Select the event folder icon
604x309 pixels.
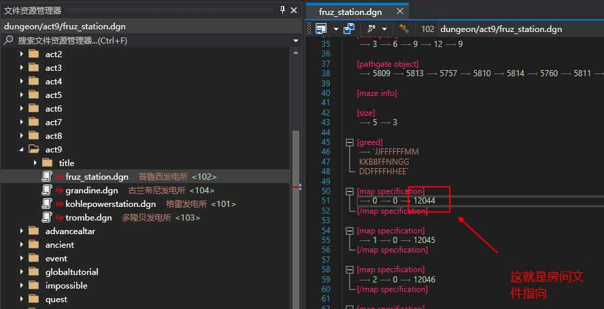click(34, 258)
